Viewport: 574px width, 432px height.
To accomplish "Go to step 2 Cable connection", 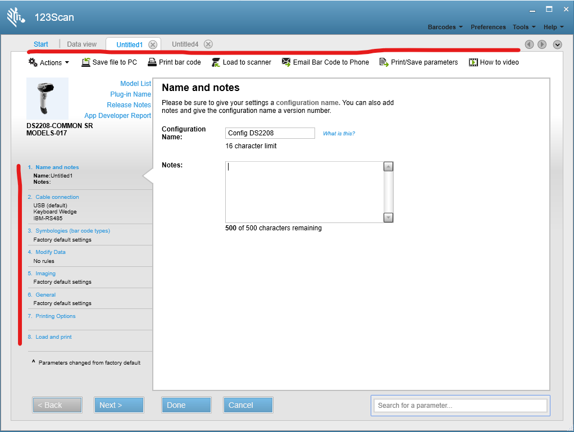I will pyautogui.click(x=57, y=197).
